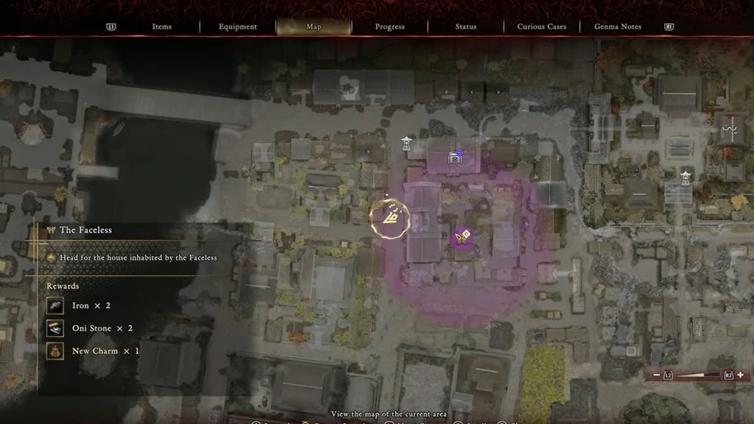
Task: Click the R1 next-tab button icon
Action: click(x=669, y=27)
